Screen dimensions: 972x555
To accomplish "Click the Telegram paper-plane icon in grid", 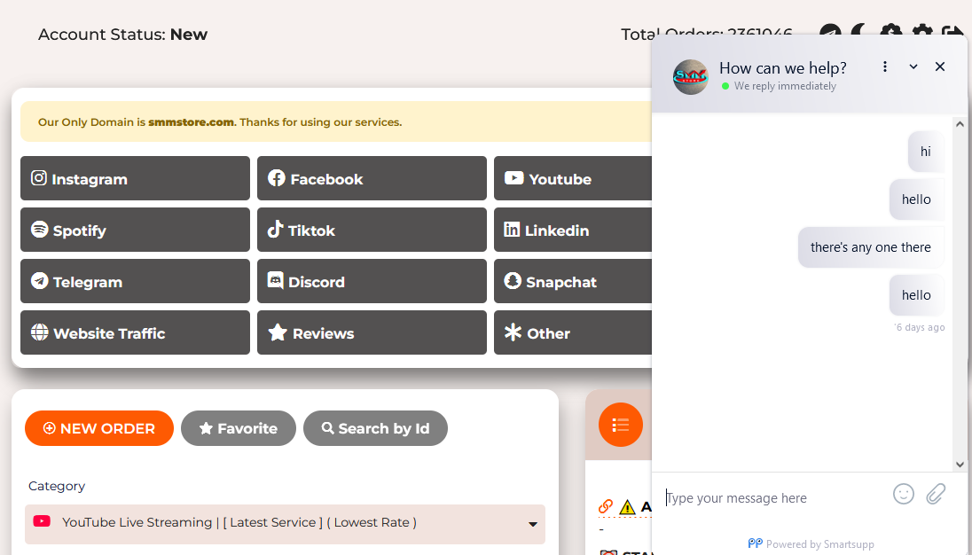I will (x=40, y=280).
